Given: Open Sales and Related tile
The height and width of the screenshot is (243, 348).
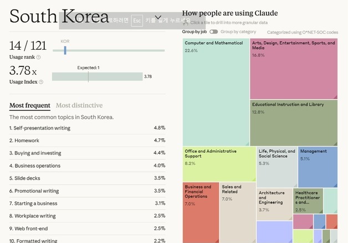Looking at the screenshot, I should 238,213.
